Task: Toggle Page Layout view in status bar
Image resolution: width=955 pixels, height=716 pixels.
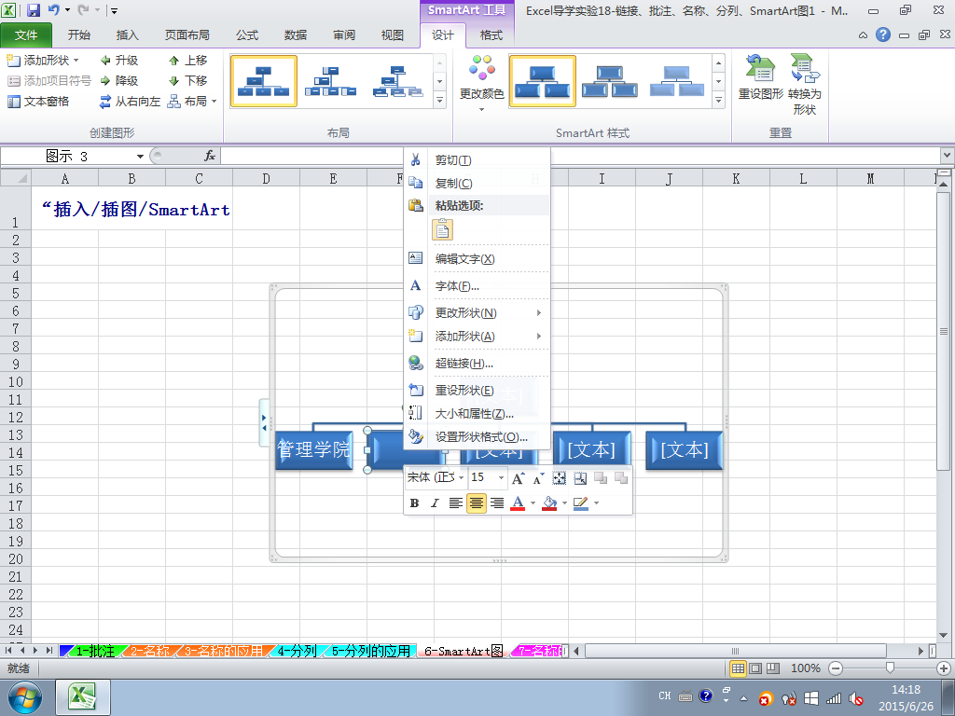Action: click(755, 668)
